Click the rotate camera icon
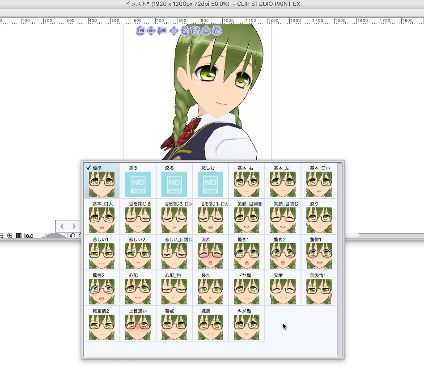 coord(140,30)
